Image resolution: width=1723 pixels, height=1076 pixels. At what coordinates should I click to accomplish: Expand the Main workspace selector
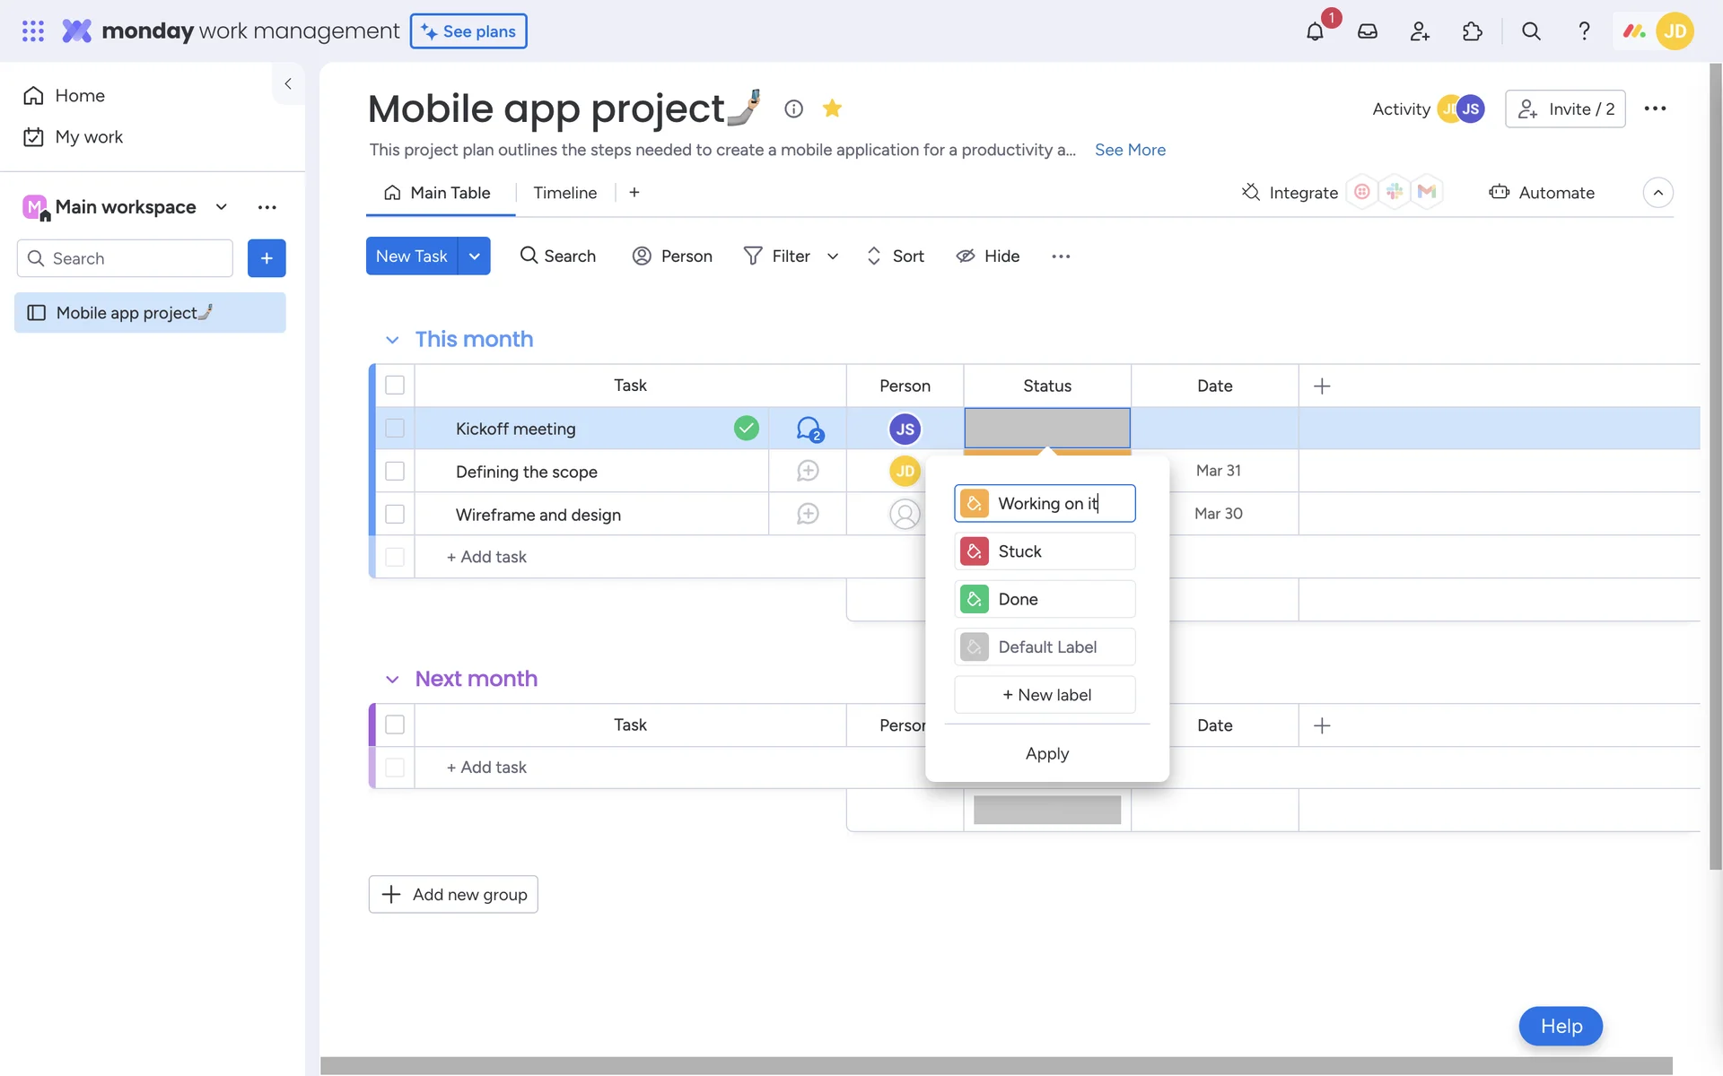[221, 207]
